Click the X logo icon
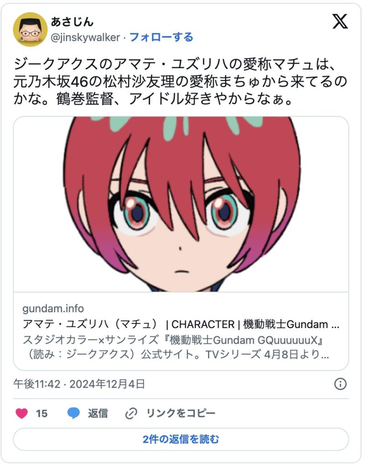 point(340,21)
